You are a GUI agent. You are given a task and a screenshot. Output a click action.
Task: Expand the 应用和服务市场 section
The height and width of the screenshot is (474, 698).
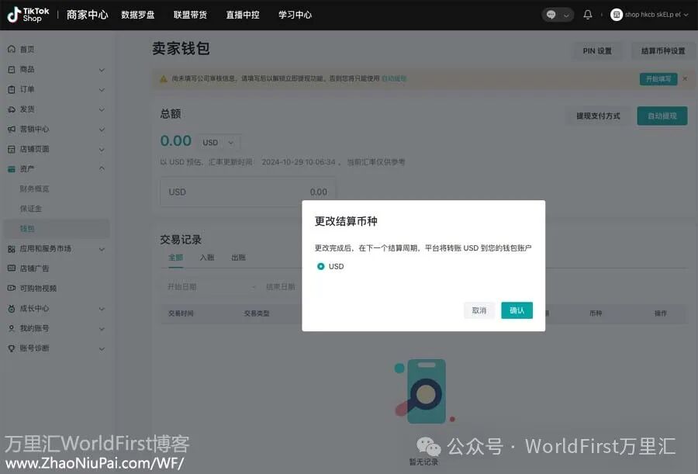(x=53, y=248)
